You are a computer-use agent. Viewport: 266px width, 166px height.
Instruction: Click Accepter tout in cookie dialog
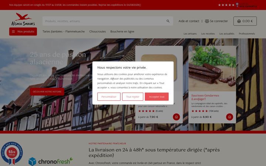[157, 97]
